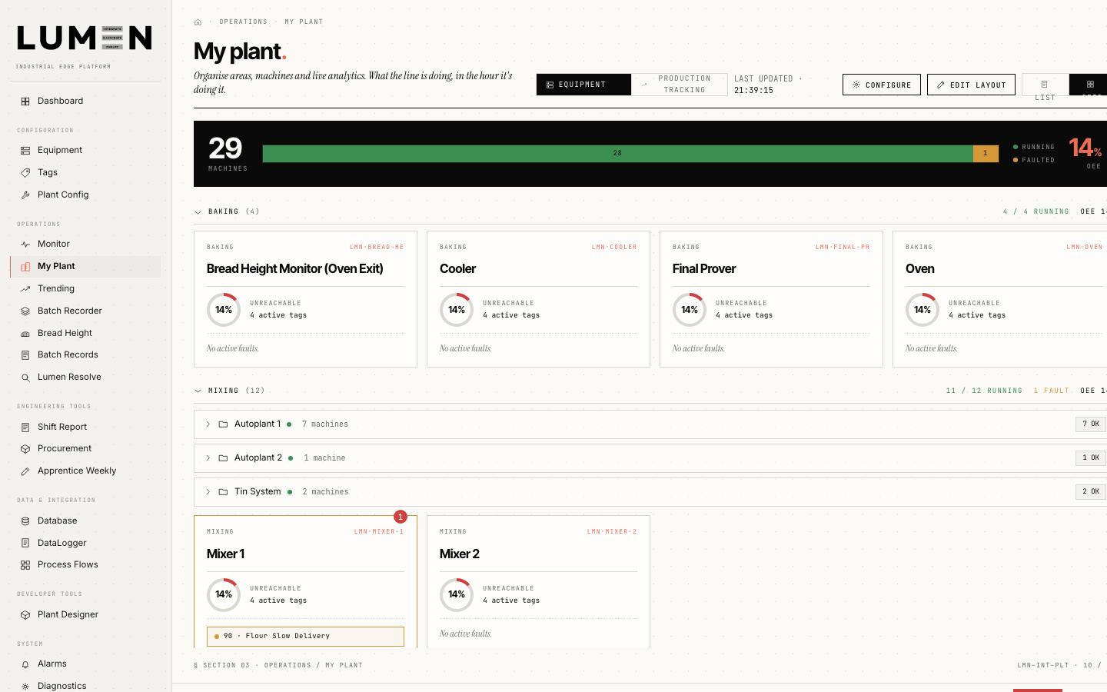Click the OEE gauge on Cooler card
1107x692 pixels.
pos(457,310)
